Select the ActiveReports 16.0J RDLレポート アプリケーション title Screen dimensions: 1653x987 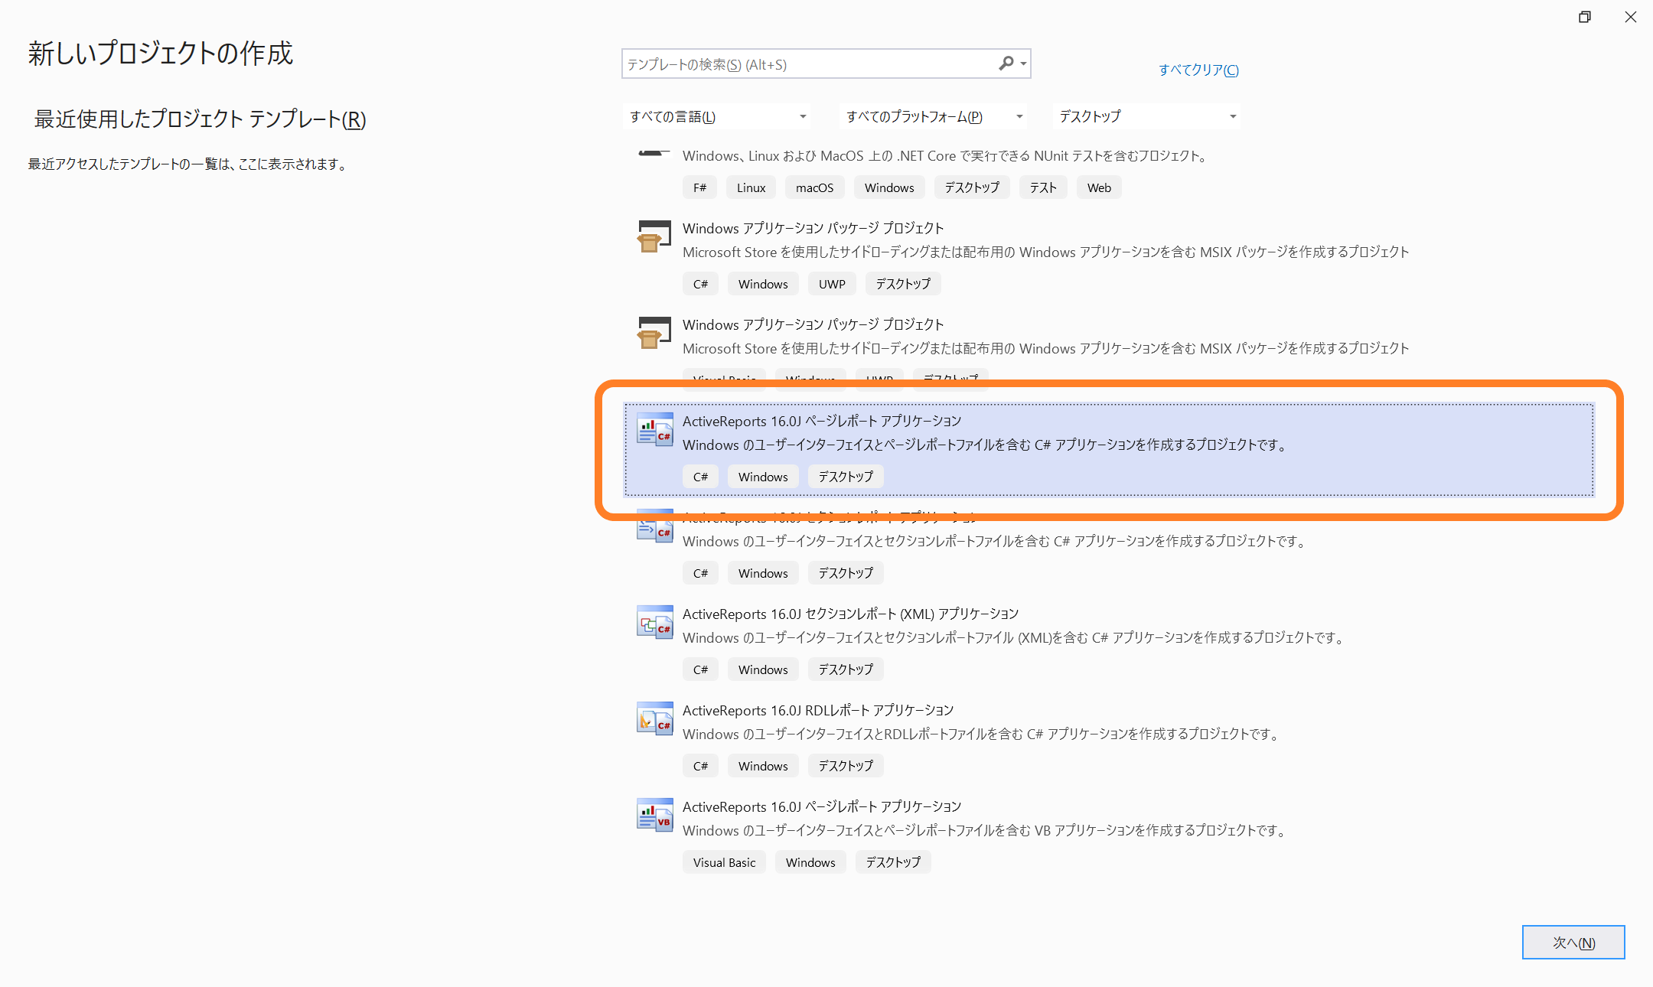coord(818,710)
